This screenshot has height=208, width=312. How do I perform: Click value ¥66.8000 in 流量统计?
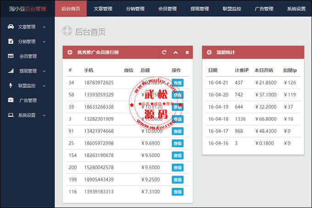266,119
